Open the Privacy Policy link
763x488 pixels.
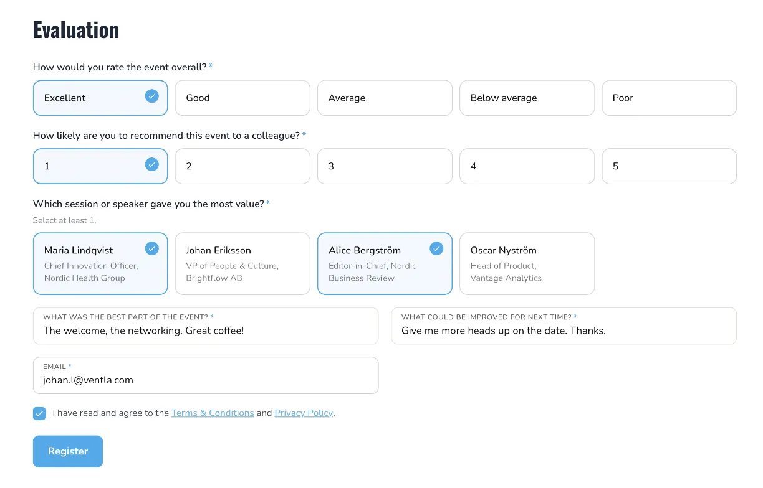(304, 413)
